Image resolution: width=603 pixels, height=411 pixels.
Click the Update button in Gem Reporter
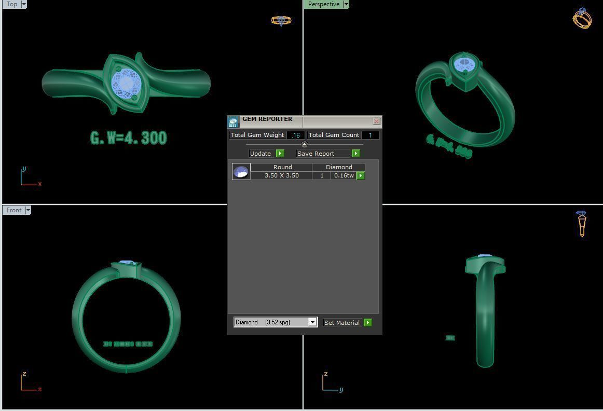262,154
